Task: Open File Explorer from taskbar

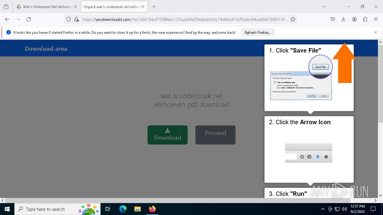Action: [x=137, y=209]
